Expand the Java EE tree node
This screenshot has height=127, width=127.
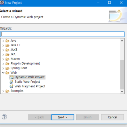point(3,45)
